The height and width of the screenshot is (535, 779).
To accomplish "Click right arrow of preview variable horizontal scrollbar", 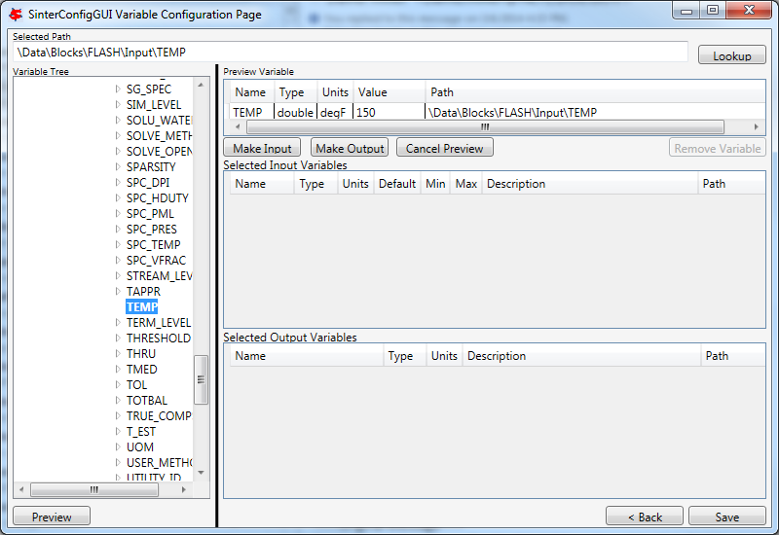I will pyautogui.click(x=757, y=127).
